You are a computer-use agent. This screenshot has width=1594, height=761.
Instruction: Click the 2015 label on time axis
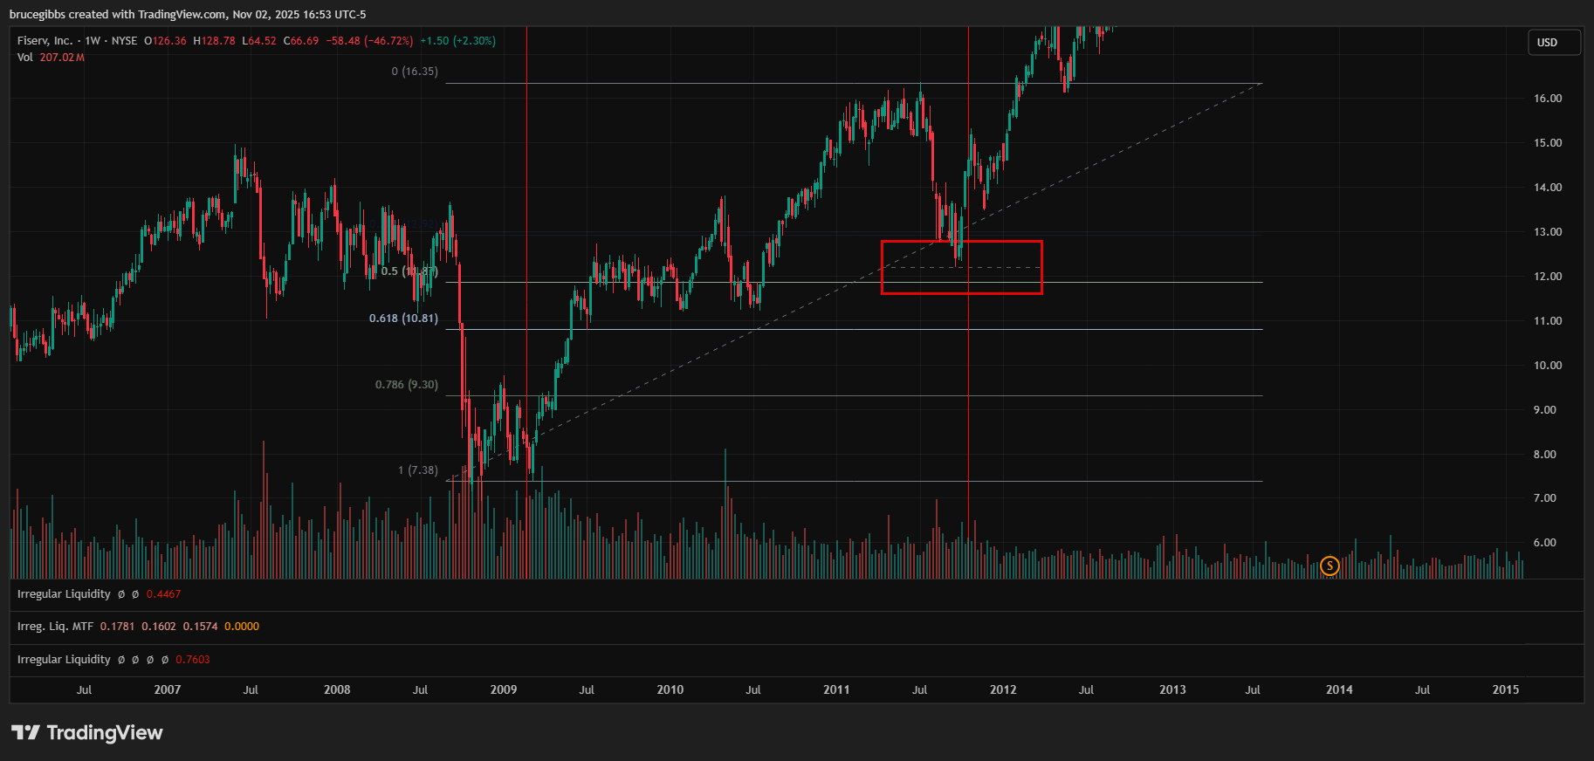coord(1505,690)
